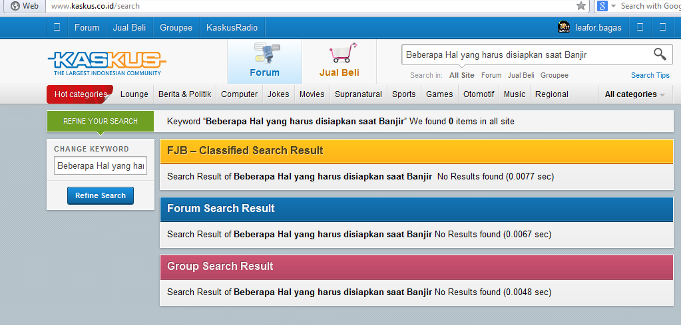Open Regional category
681x325 pixels.
[552, 94]
